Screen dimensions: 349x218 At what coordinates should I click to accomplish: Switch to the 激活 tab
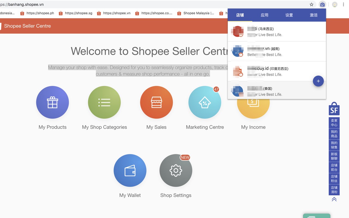314,15
